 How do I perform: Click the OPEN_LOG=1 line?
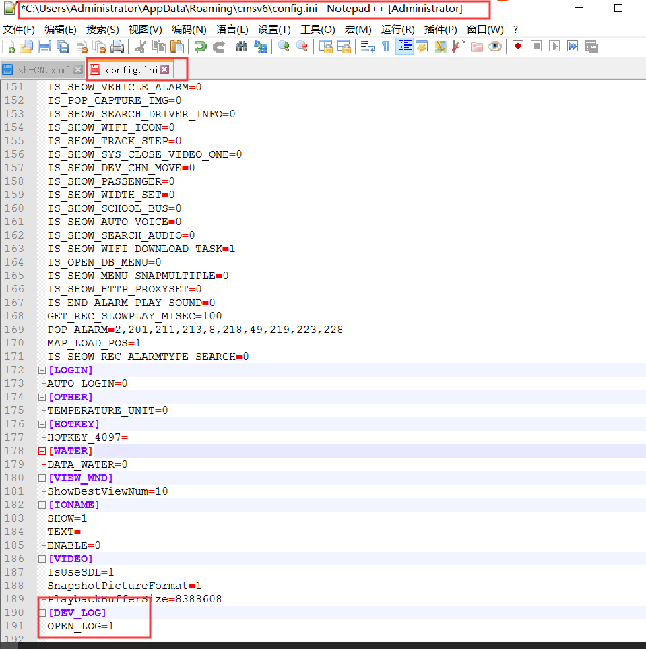click(80, 626)
